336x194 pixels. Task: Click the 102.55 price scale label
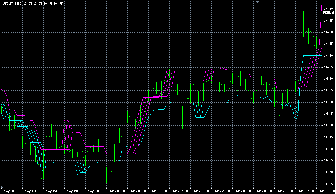pos(328,184)
